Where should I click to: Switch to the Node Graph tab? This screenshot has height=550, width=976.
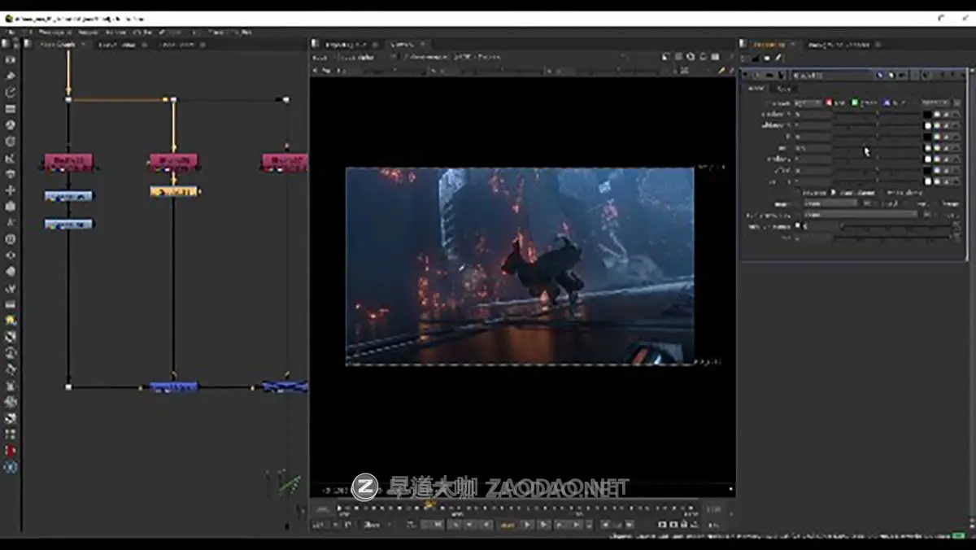click(x=59, y=44)
